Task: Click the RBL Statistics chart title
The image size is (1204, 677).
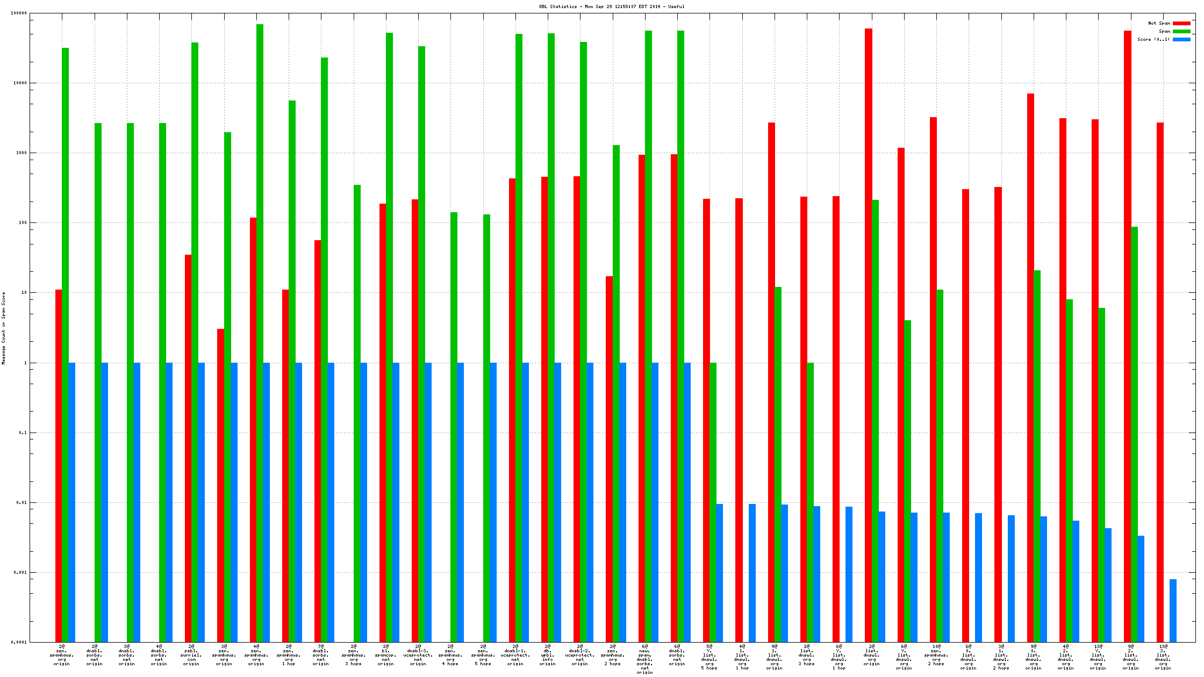Action: pyautogui.click(x=612, y=6)
